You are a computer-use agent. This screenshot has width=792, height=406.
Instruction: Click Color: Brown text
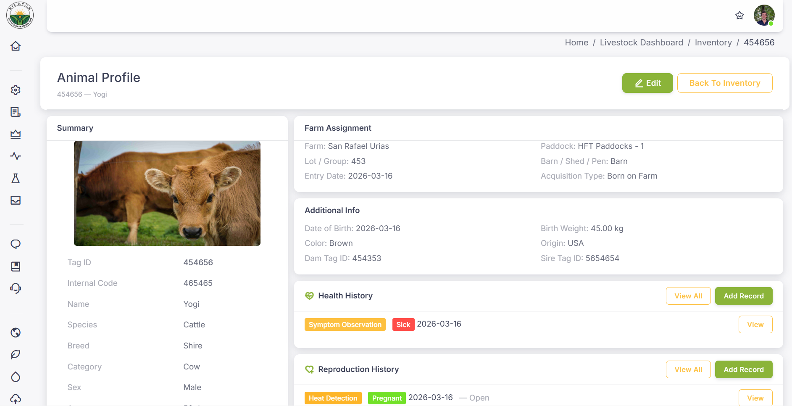point(329,243)
